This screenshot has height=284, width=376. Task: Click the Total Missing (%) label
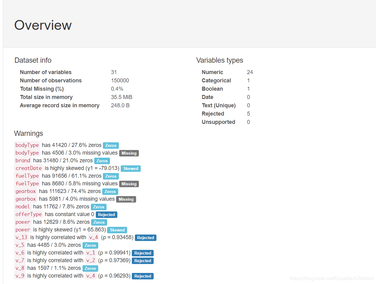click(x=42, y=89)
